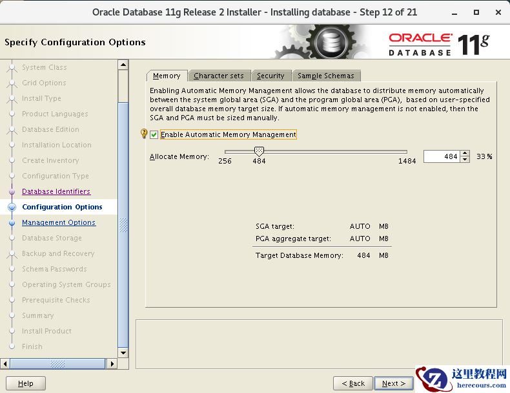
Task: Click the Next button
Action: tap(394, 383)
